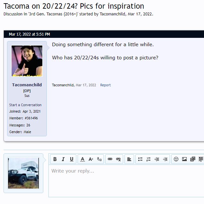Image resolution: width=204 pixels, height=204 pixels.
Task: Click Start a Conversation link
Action: click(x=25, y=105)
